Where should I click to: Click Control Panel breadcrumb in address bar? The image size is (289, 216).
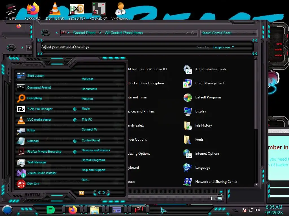[84, 33]
